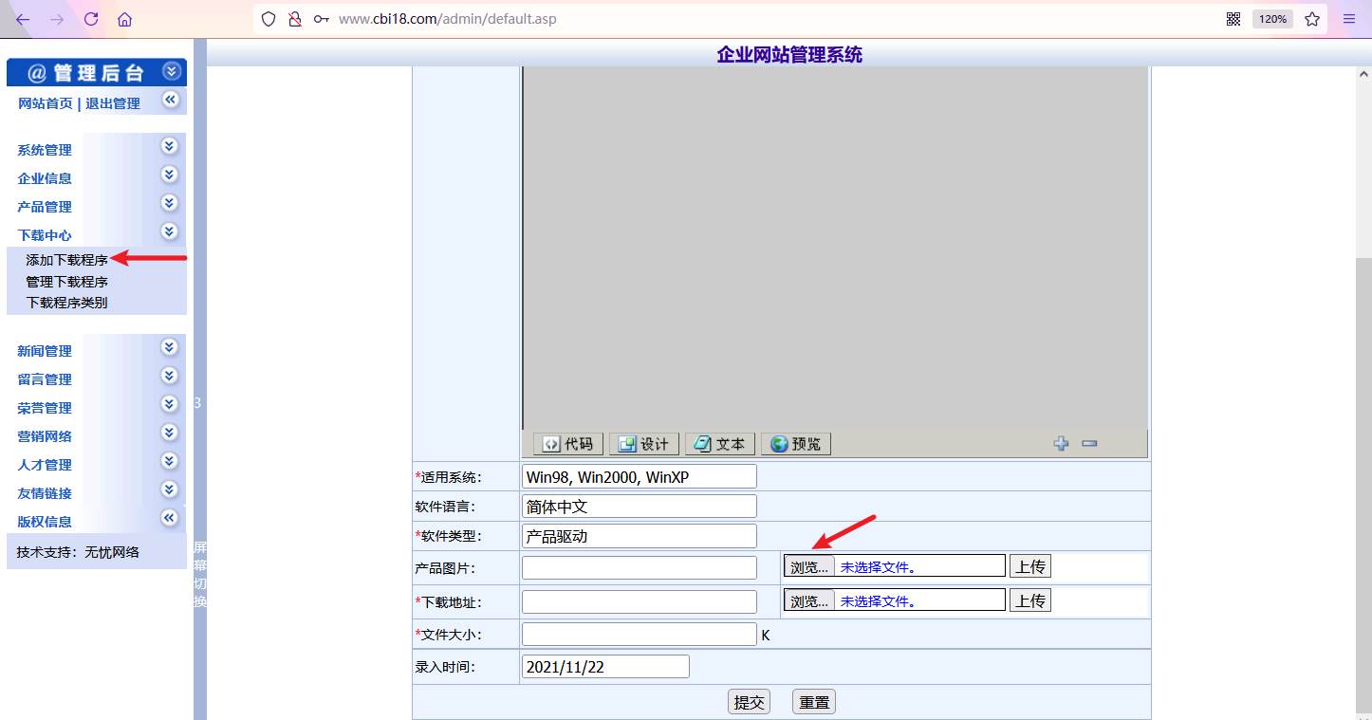Click the 屏幕切换 screen toggle strip
The width and height of the screenshot is (1372, 720).
tap(200, 575)
